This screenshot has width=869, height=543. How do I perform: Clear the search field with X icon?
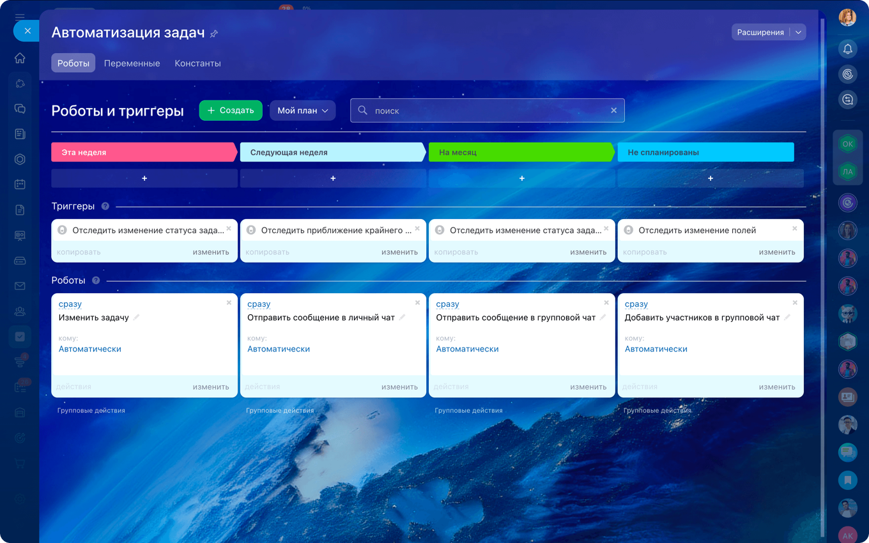click(x=613, y=111)
